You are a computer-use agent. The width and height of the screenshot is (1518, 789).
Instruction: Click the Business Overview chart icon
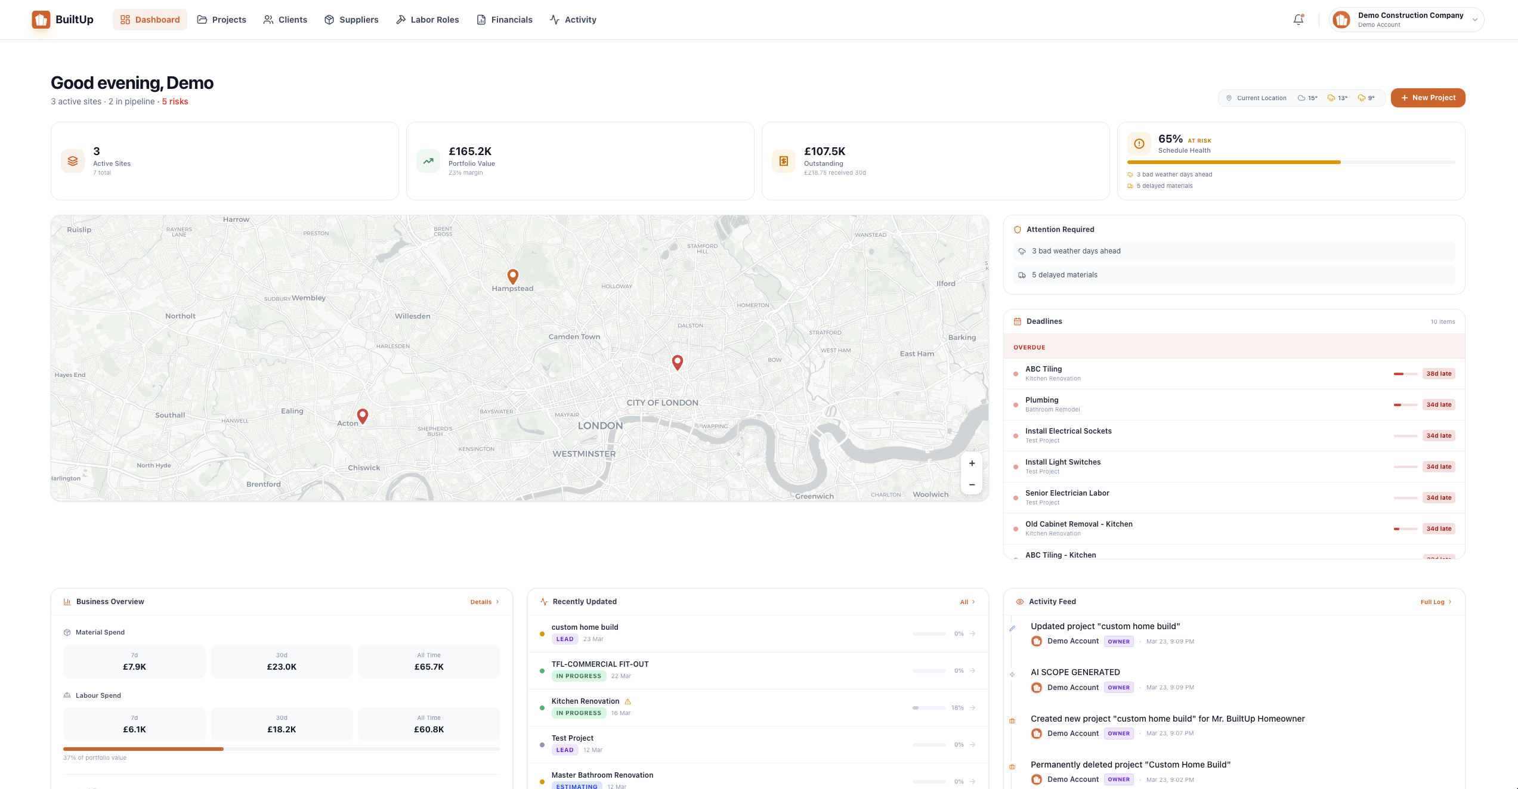[x=67, y=602]
